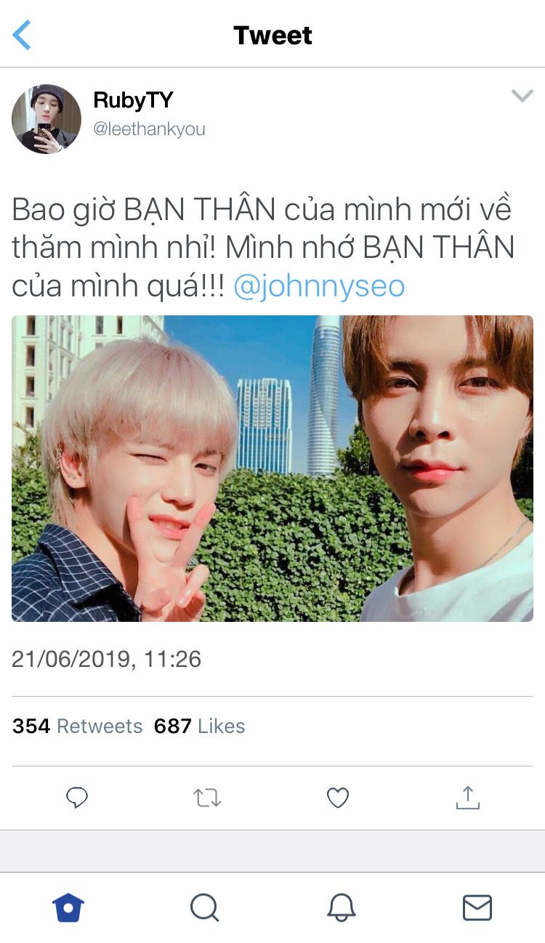The image size is (545, 943).
Task: Tap the @leethankyou handle
Action: pyautogui.click(x=149, y=129)
